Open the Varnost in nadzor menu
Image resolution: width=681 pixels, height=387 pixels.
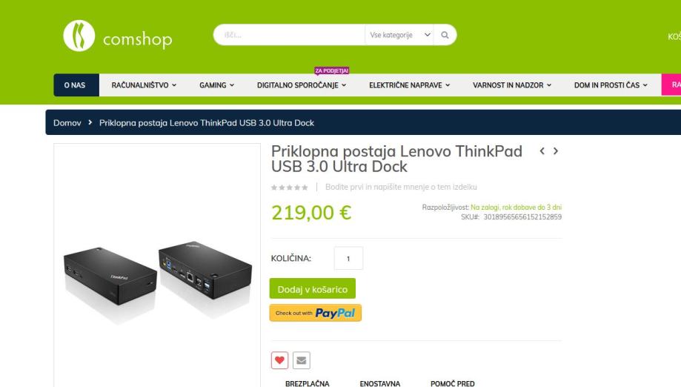(x=512, y=85)
